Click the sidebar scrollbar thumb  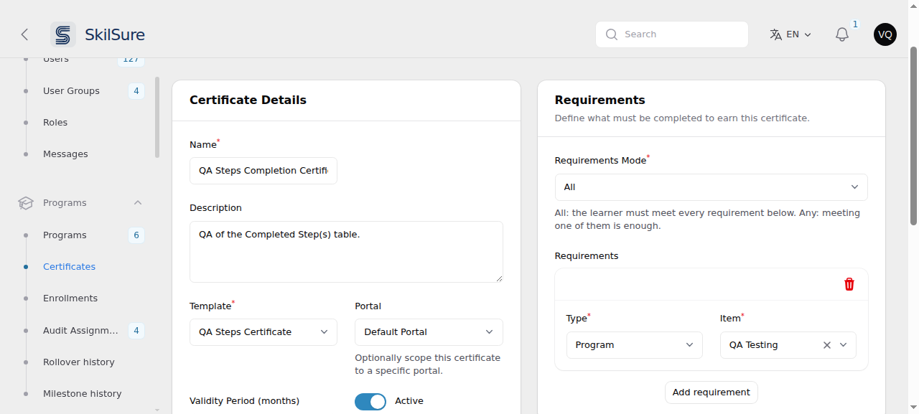coord(157,118)
